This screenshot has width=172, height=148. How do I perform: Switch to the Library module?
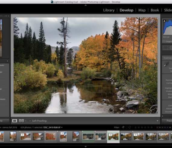pos(109,10)
